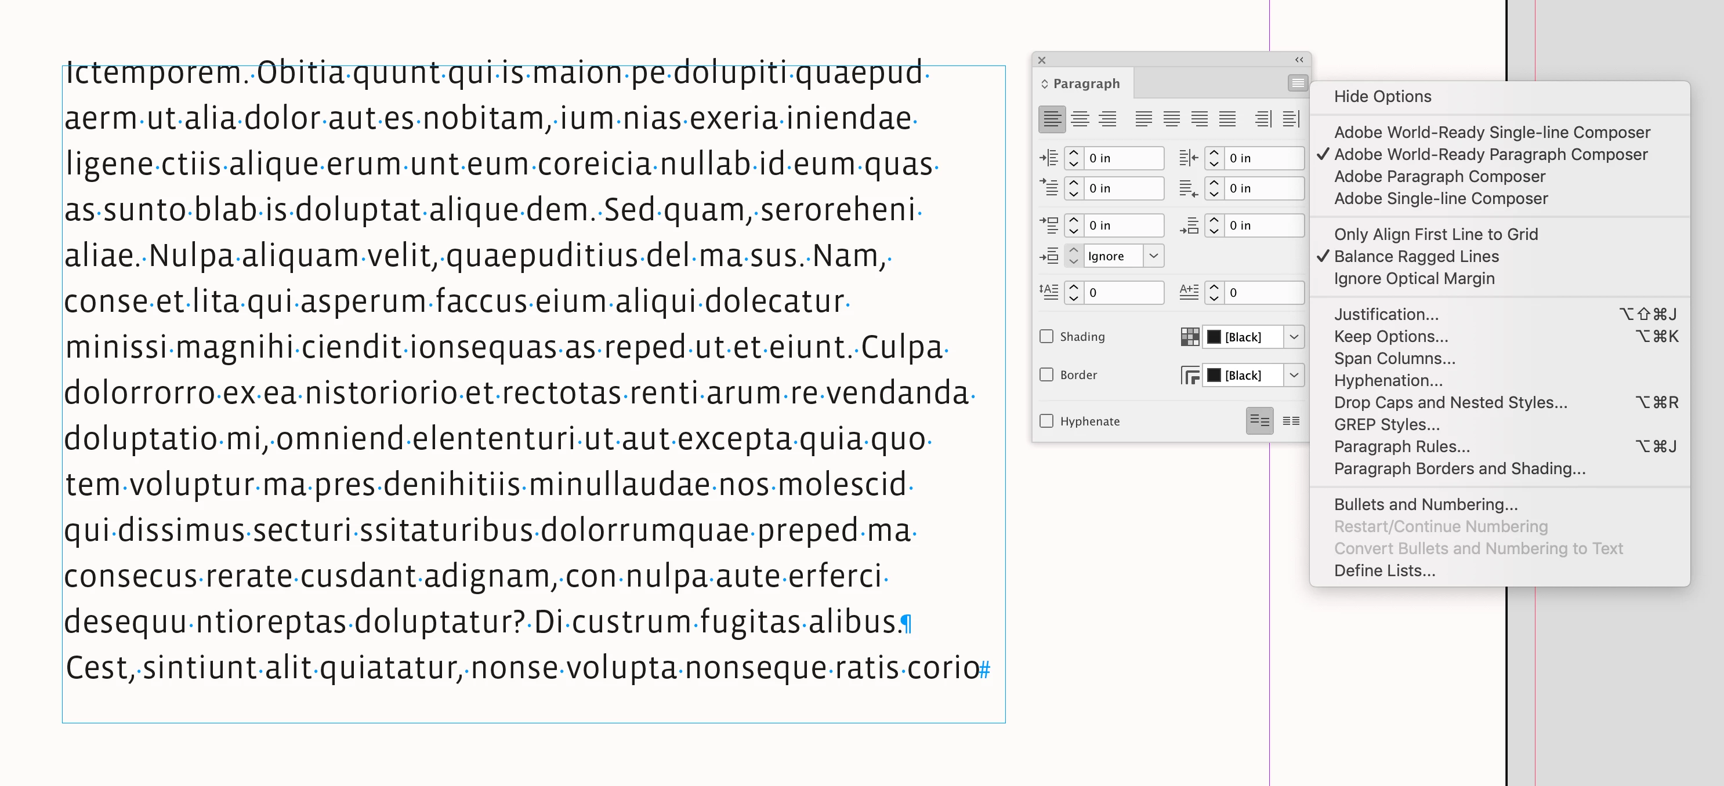The image size is (1724, 786).
Task: Enable the Border checkbox
Action: (x=1046, y=374)
